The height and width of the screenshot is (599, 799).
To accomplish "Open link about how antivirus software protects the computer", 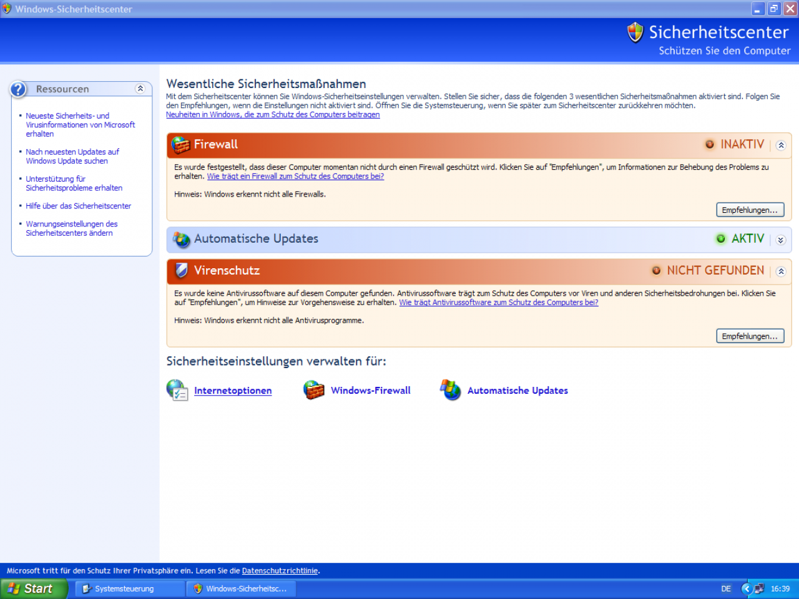I will 499,303.
